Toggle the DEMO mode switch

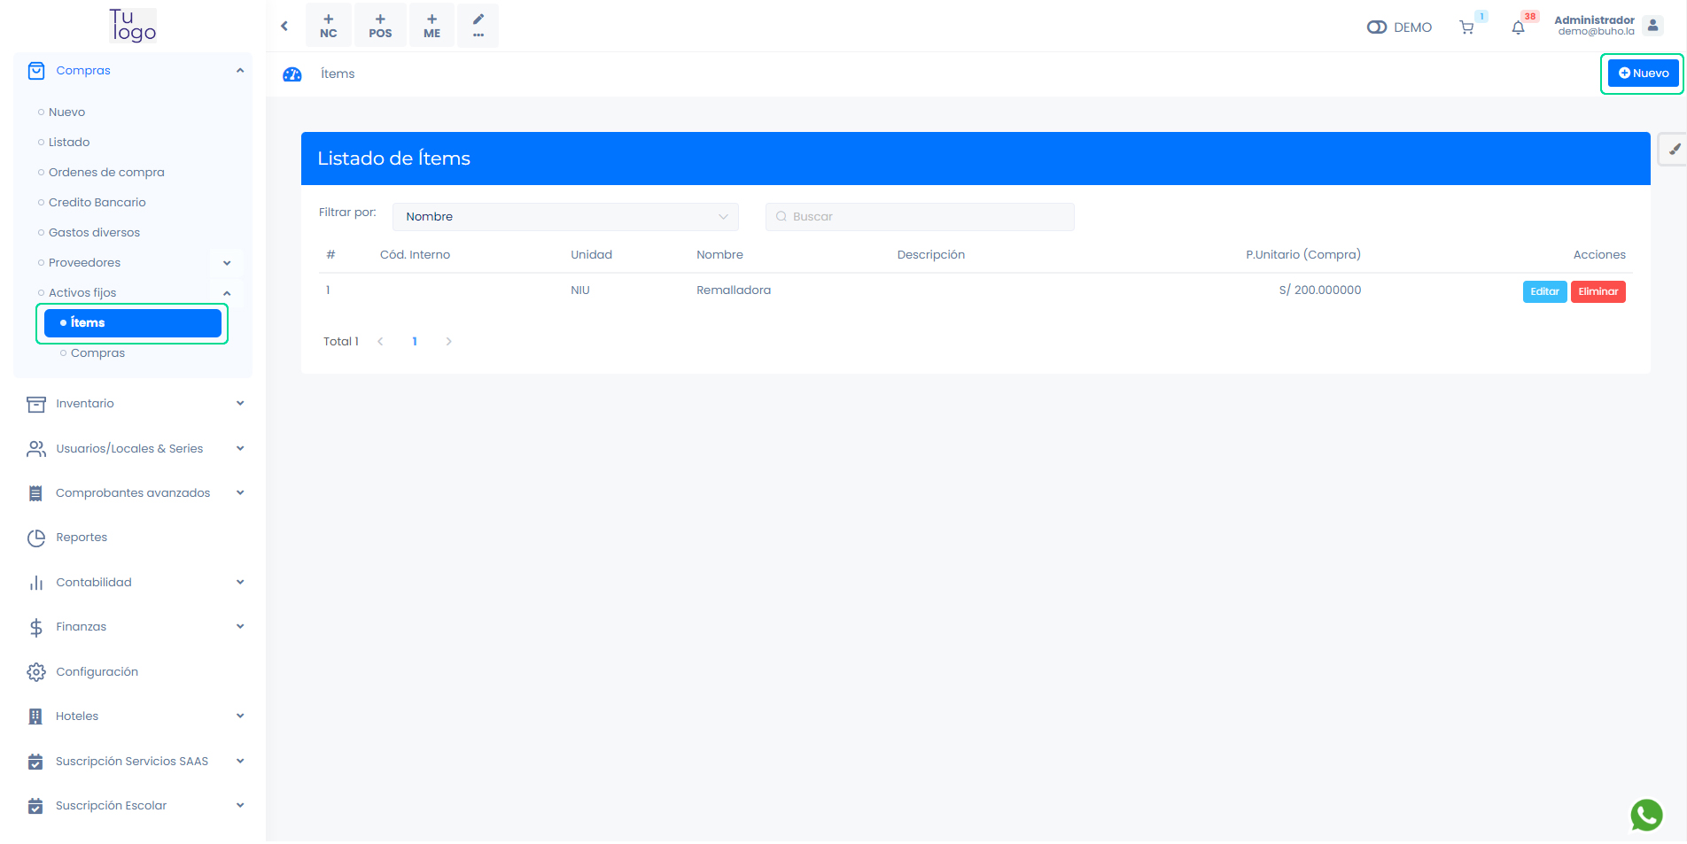pyautogui.click(x=1376, y=27)
